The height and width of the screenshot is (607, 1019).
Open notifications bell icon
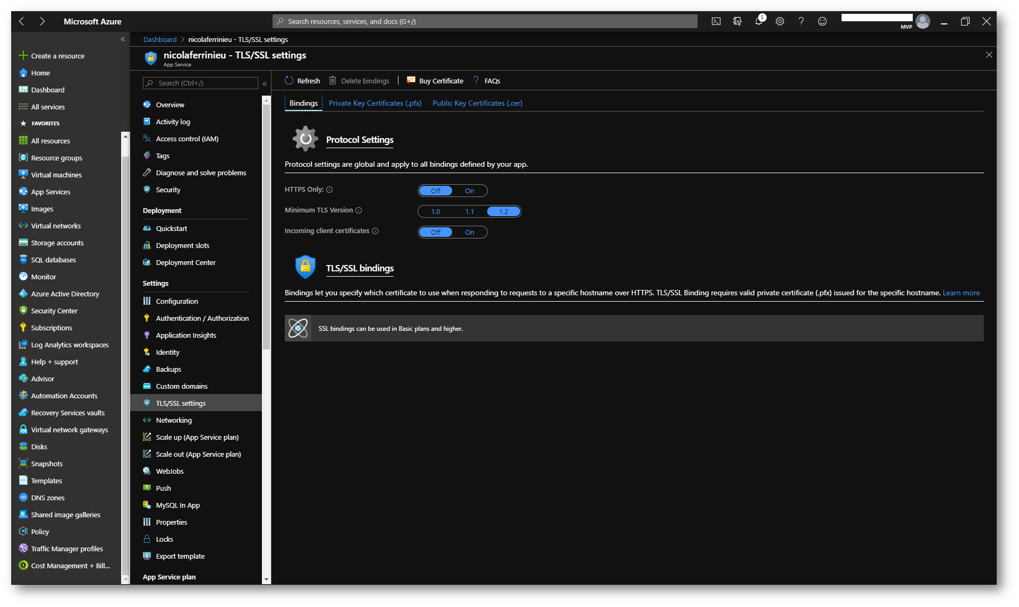pos(759,21)
